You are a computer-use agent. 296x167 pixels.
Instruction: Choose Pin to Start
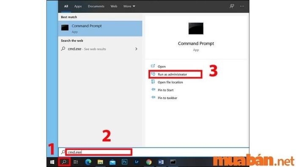(x=166, y=90)
